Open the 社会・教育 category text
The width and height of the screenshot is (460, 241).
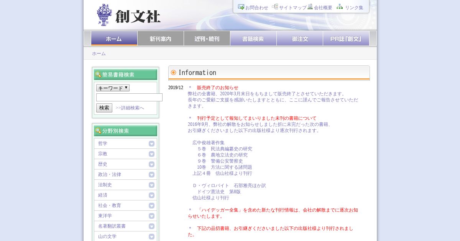click(110, 205)
